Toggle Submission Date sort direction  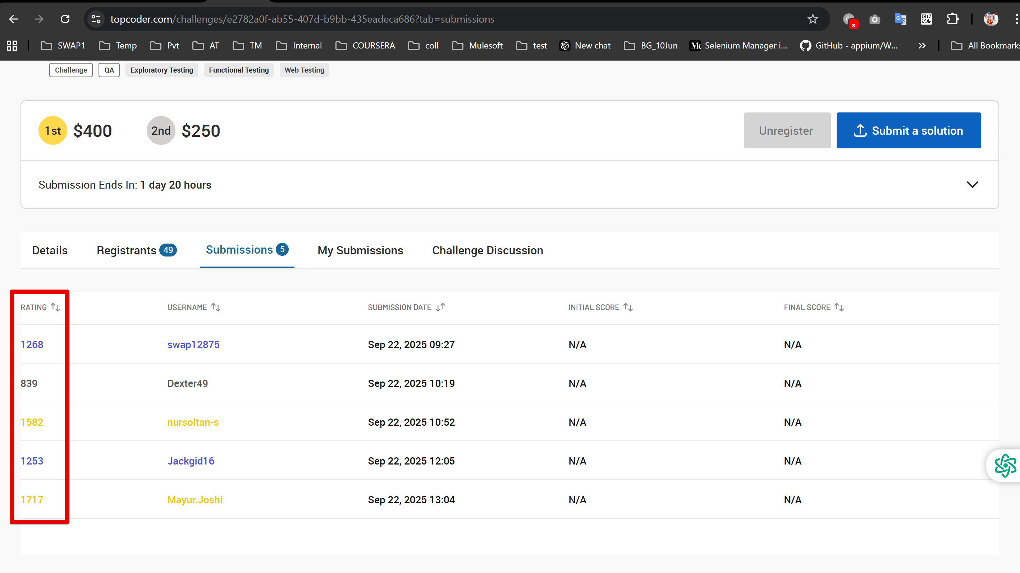point(440,307)
